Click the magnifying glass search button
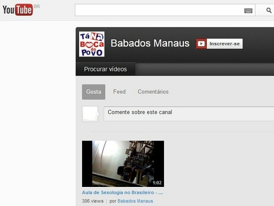This screenshot has width=274, height=206. [269, 10]
